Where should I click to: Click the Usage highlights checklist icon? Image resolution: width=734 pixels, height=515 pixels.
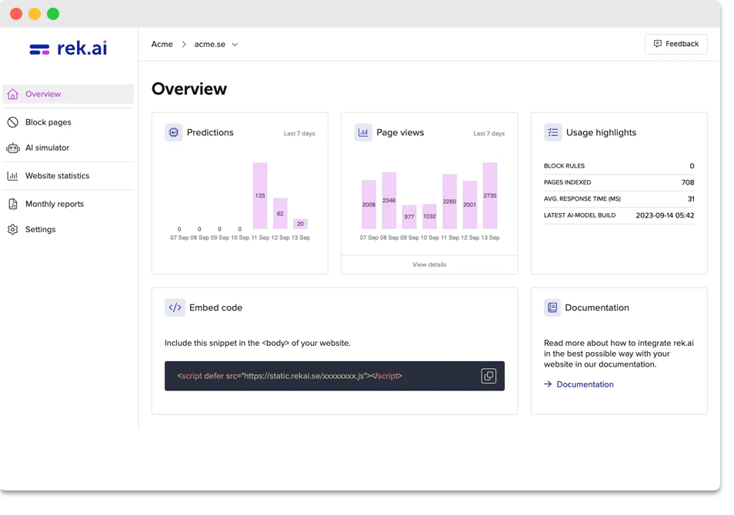[552, 132]
